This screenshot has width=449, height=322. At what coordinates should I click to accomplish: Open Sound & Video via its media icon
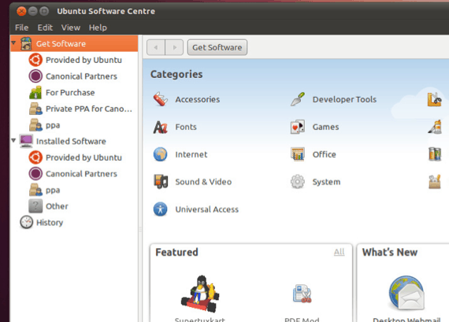[161, 182]
